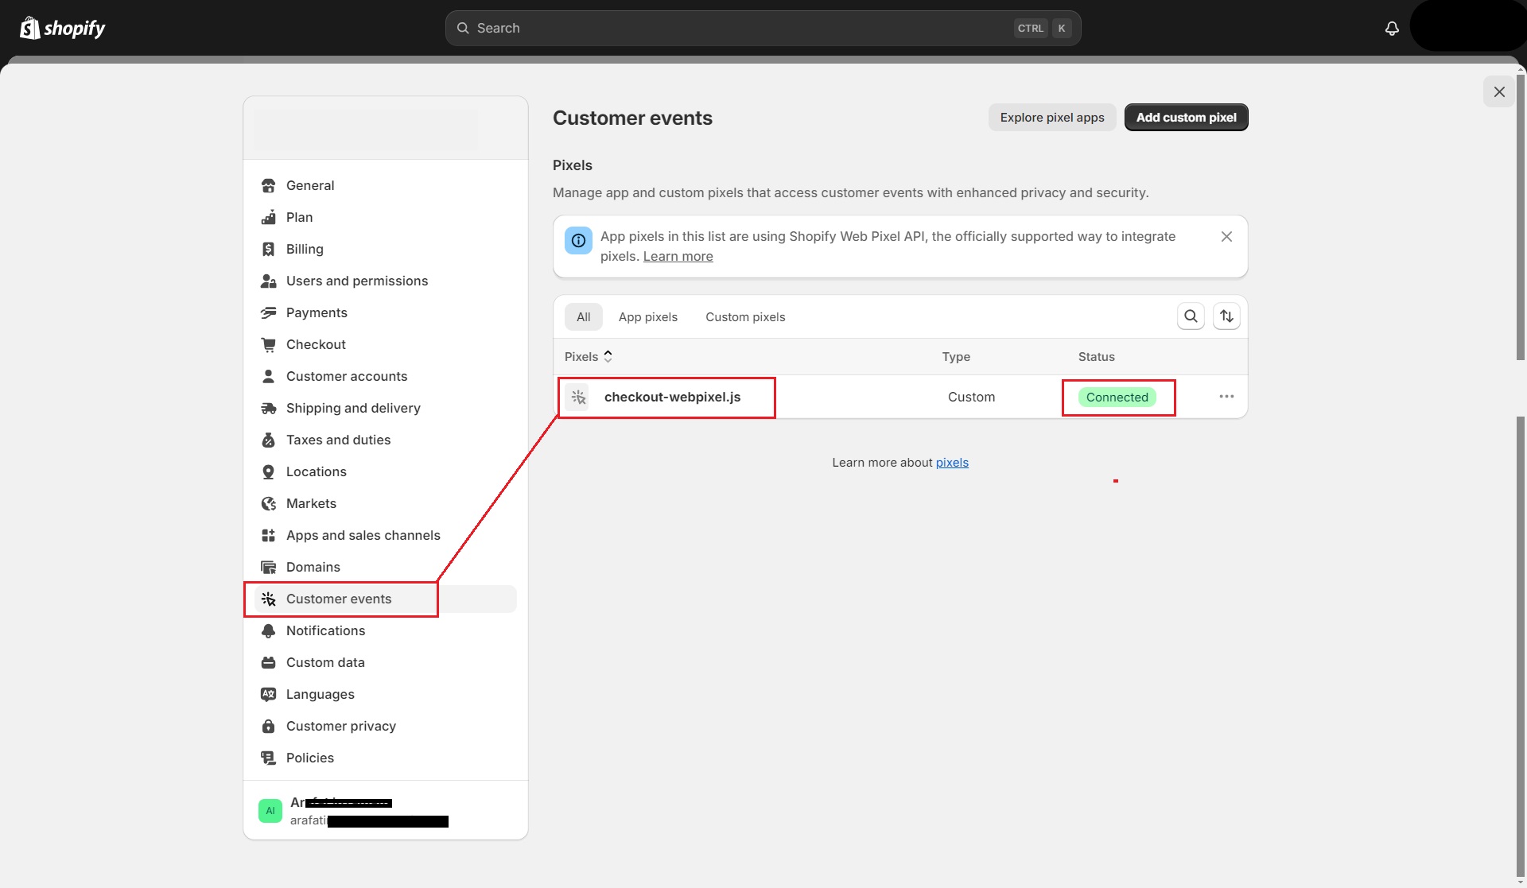
Task: Open Checkout settings
Action: click(x=386, y=344)
